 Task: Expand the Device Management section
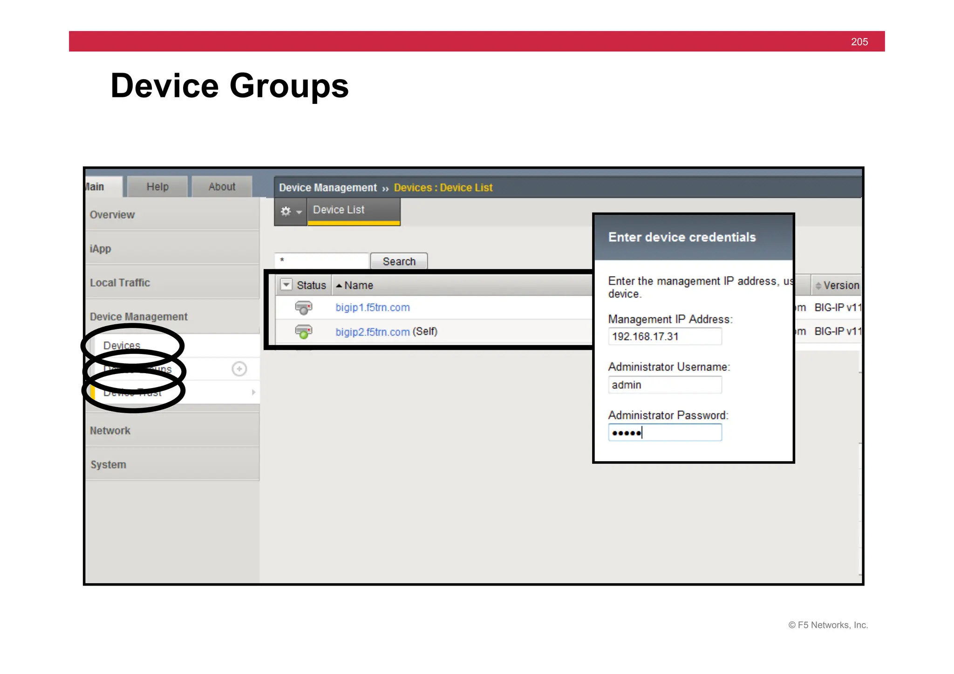pos(172,317)
